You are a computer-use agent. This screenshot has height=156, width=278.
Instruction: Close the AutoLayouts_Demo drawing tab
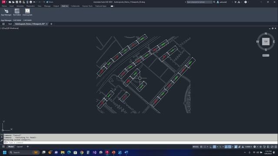point(46,24)
